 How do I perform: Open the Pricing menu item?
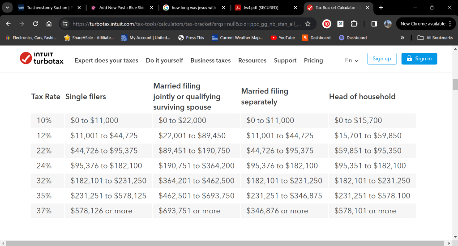313,60
